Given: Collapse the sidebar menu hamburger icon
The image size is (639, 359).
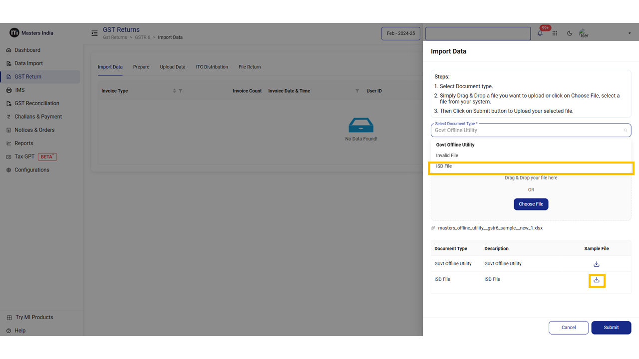Looking at the screenshot, I should tap(94, 33).
